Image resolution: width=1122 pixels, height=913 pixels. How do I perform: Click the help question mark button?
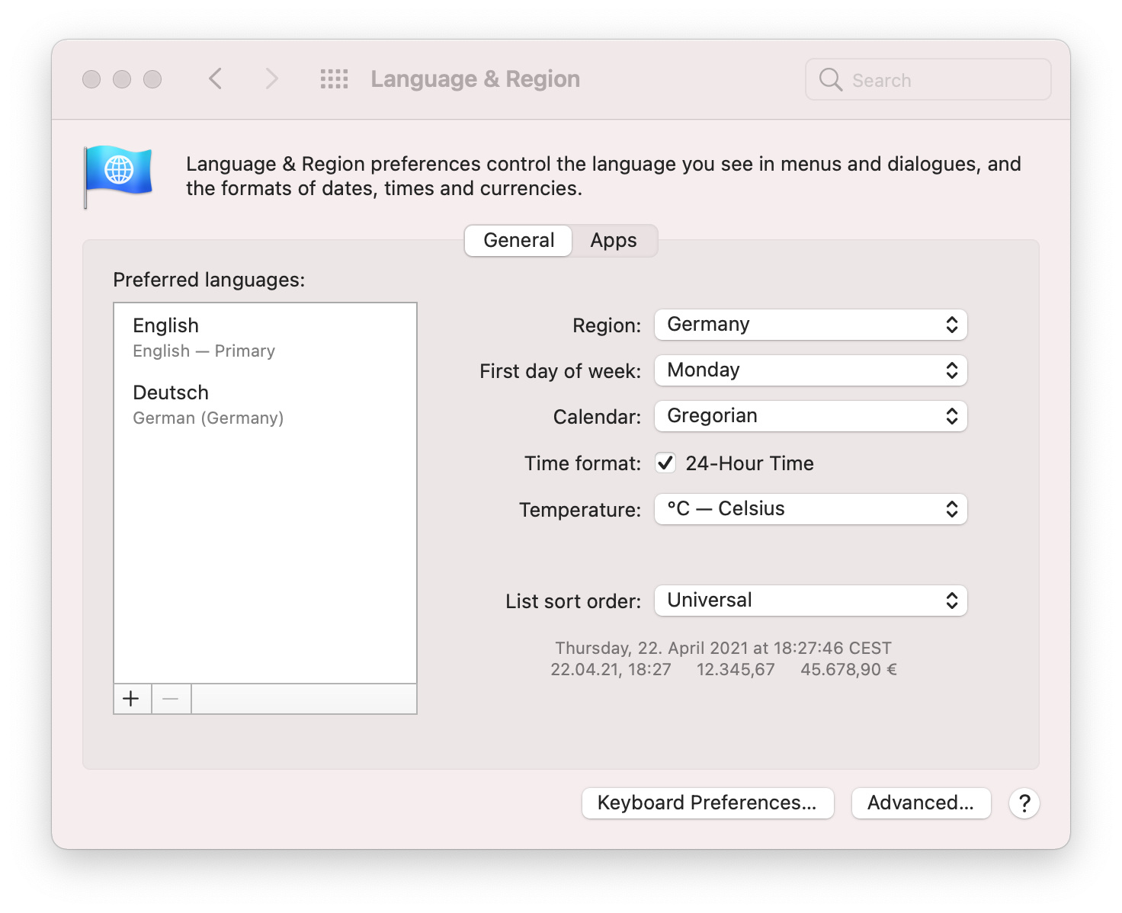pyautogui.click(x=1024, y=803)
